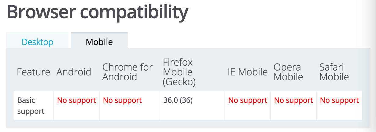Click the 36.0 (36) Firefox version cell
Image resolution: width=376 pixels, height=132 pixels.
[x=178, y=100]
